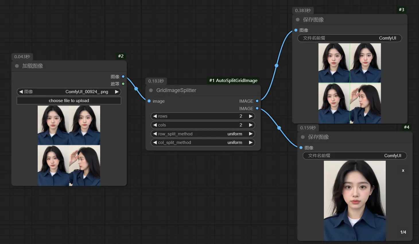
Task: Click the loaded grid image preview in 加载图像
Action: 69,146
